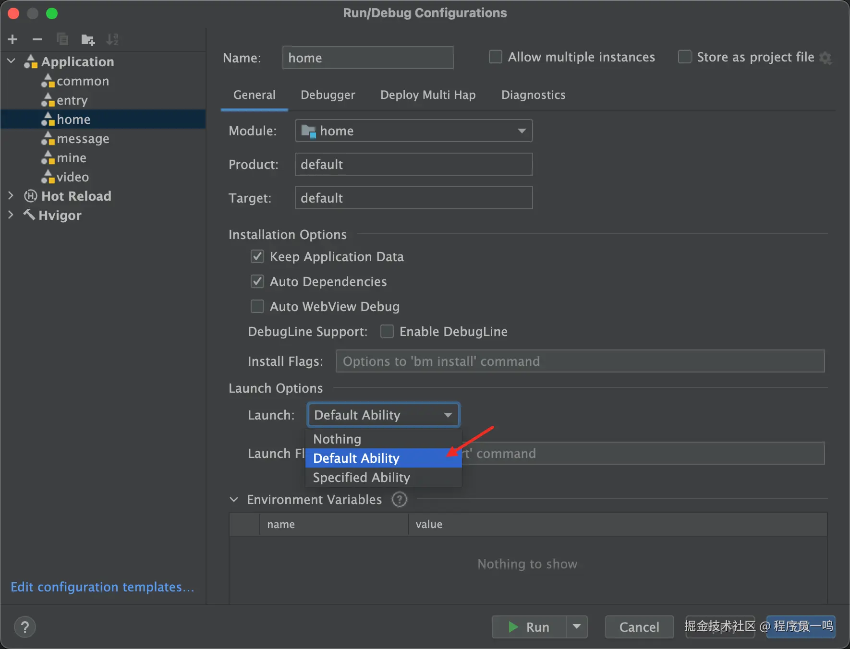Screen dimensions: 850x649
Task: Switch to the Debugger tab
Action: tap(328, 95)
